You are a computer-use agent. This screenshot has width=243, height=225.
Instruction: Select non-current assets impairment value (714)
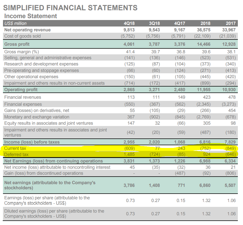pos(130,83)
